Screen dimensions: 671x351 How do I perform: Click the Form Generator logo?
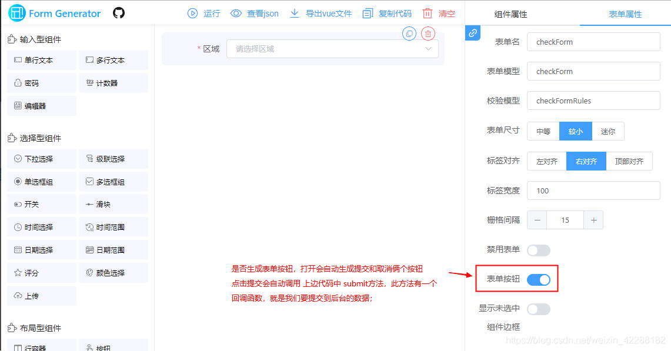coord(54,14)
